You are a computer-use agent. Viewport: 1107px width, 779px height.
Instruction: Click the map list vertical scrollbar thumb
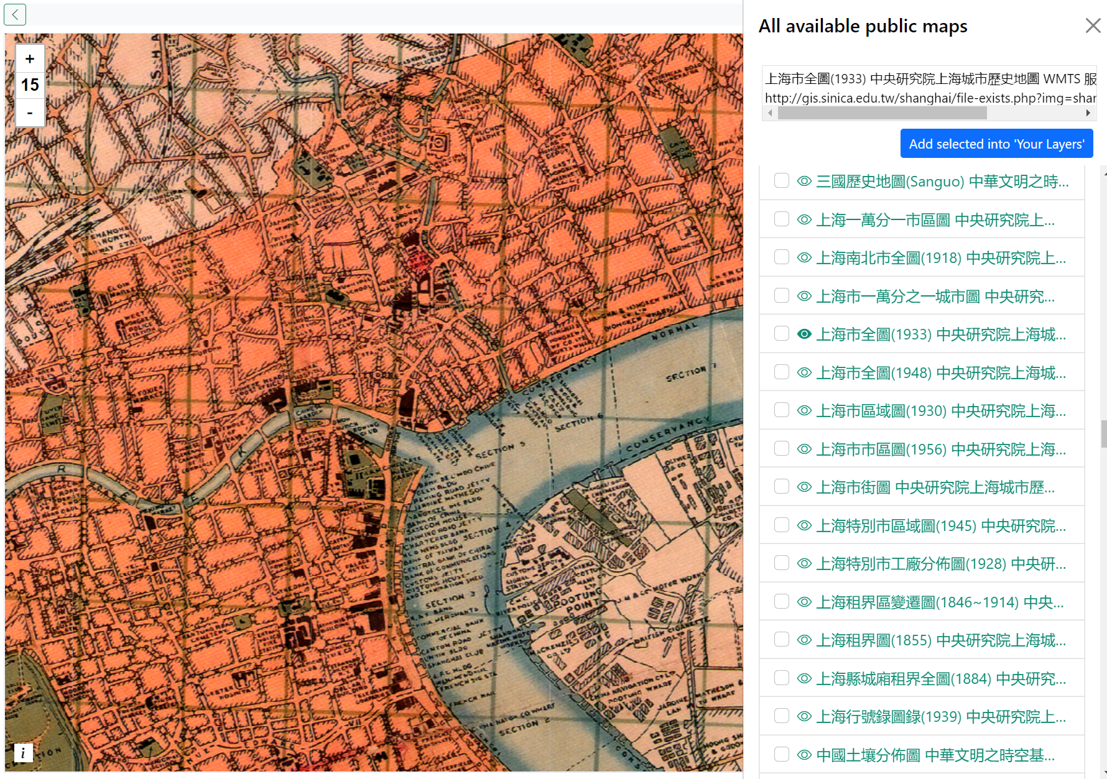[x=1104, y=433]
